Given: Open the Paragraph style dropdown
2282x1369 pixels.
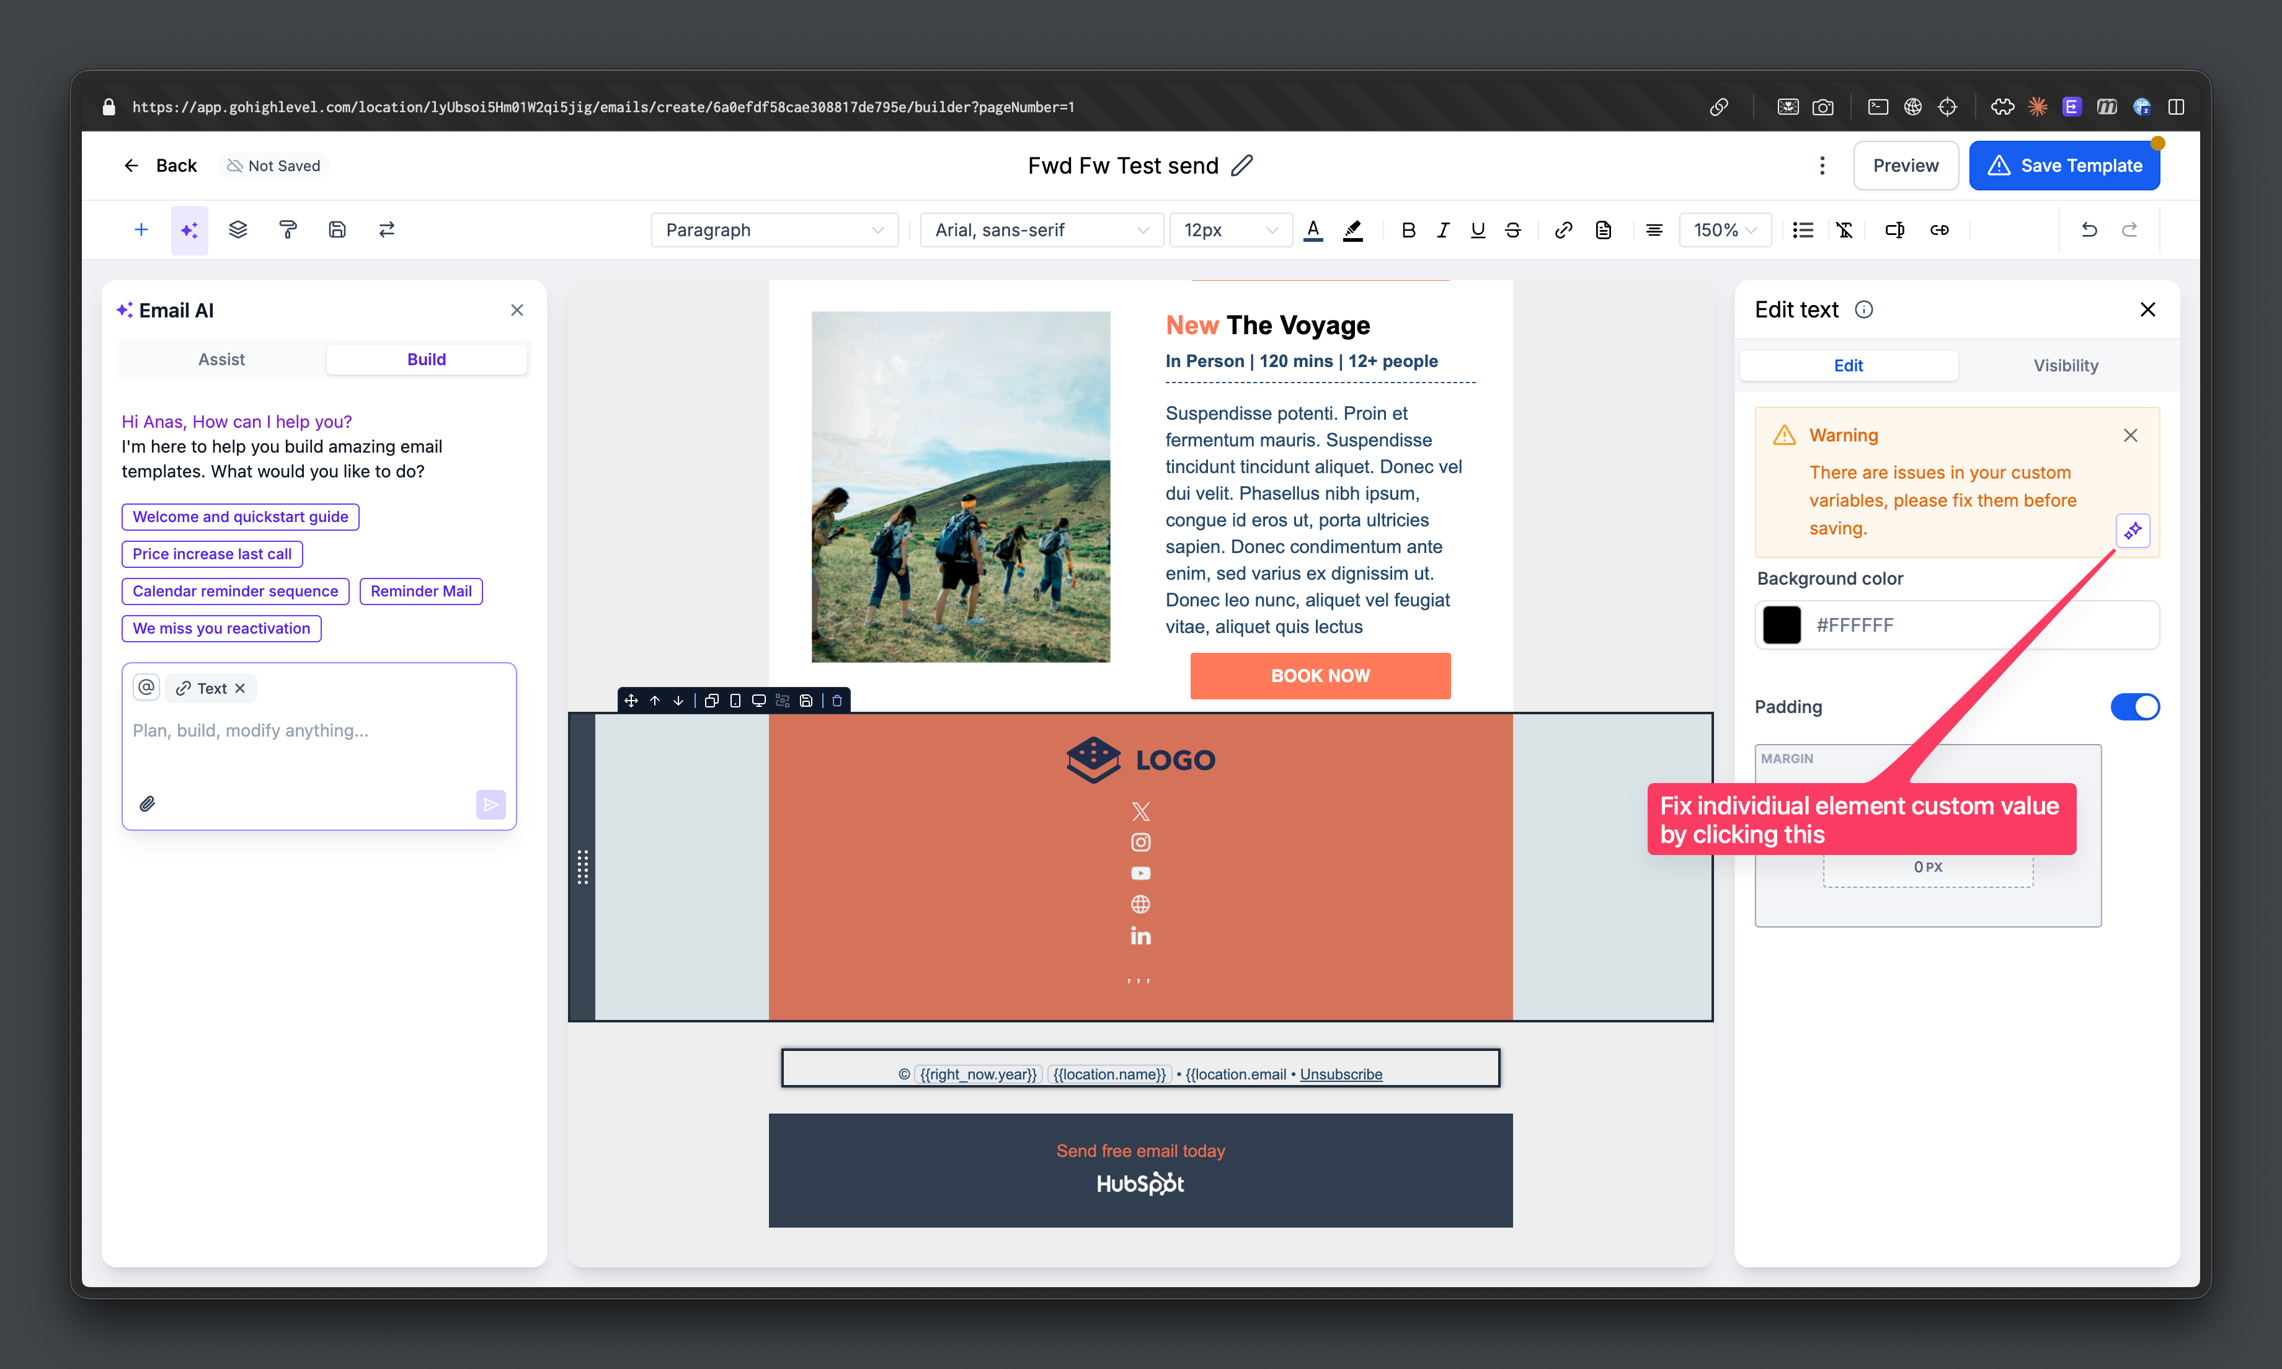Looking at the screenshot, I should click(x=774, y=229).
